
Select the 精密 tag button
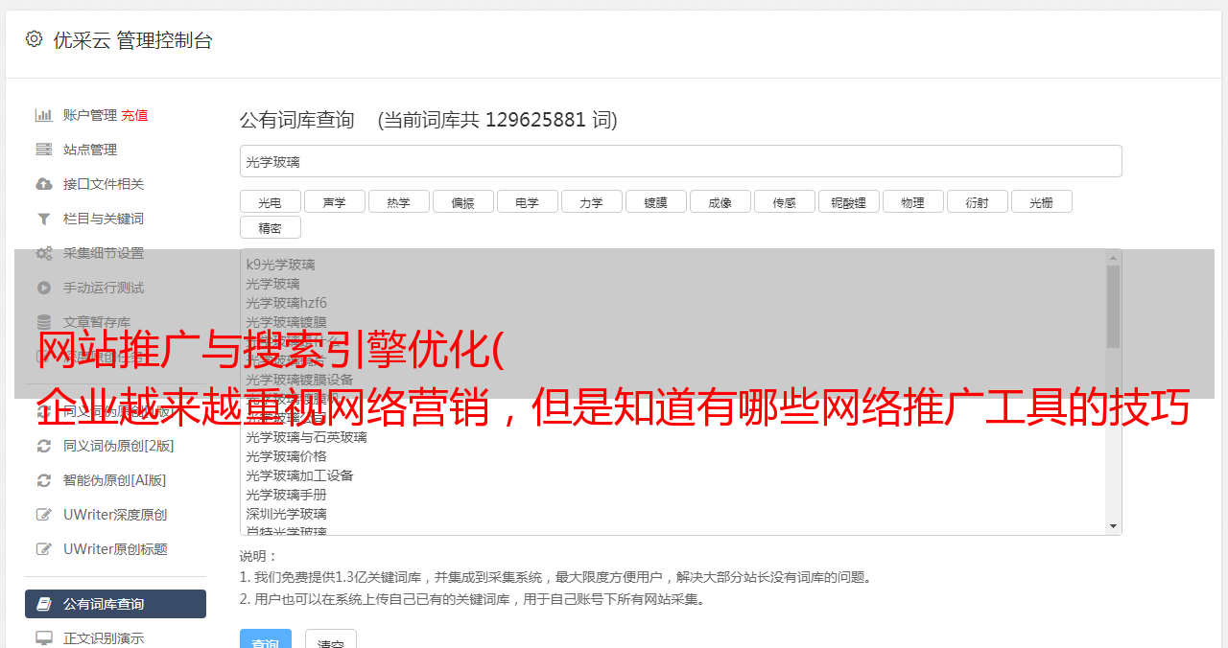pyautogui.click(x=271, y=227)
